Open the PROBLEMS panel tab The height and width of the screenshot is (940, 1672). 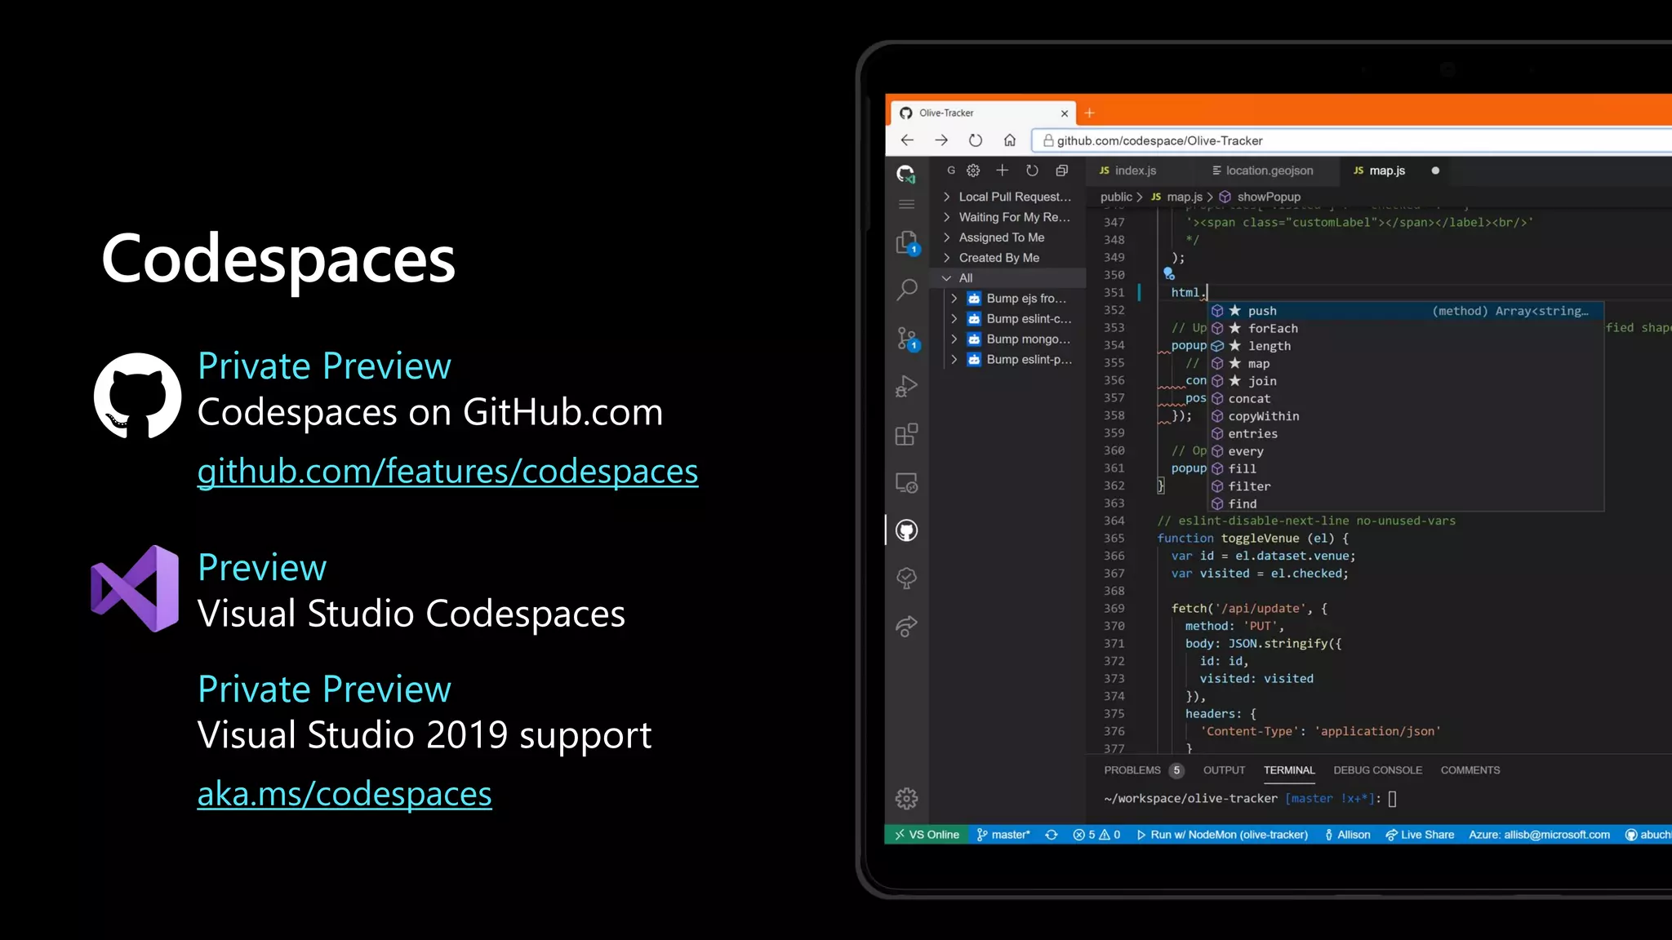(x=1143, y=770)
